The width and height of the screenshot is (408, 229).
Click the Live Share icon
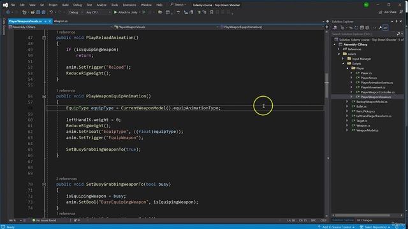click(x=381, y=12)
